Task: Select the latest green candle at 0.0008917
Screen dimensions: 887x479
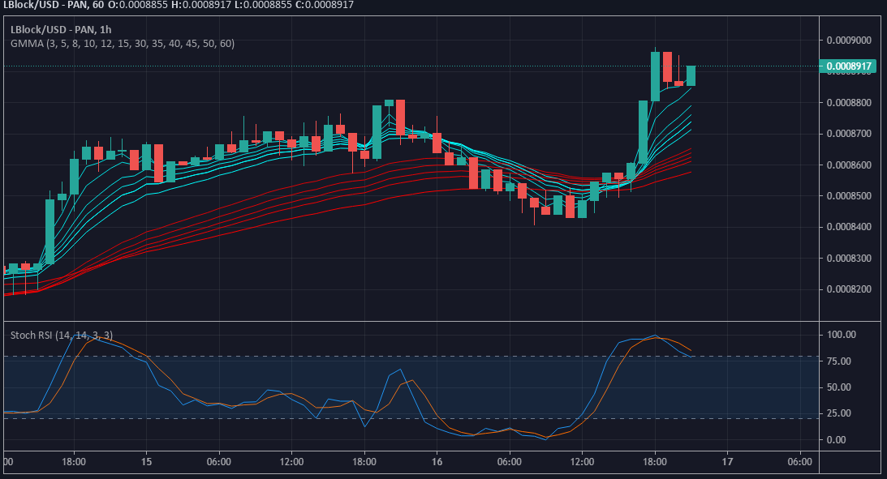Action: point(691,75)
